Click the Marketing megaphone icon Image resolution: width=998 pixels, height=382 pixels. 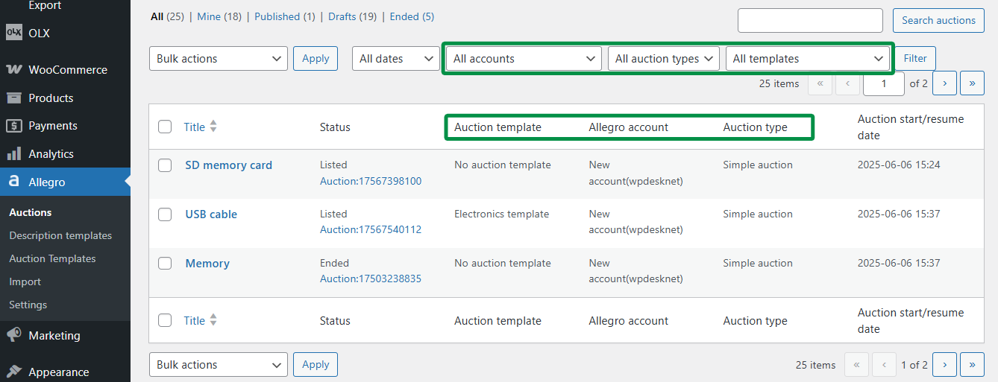coord(13,335)
